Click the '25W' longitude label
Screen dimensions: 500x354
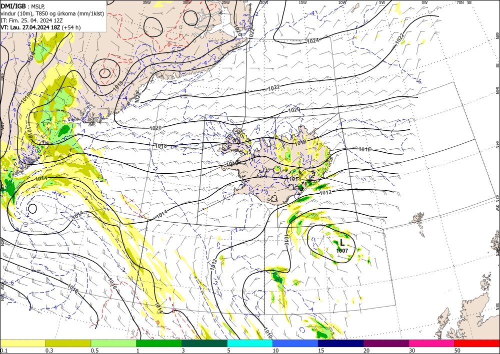(225, 2)
